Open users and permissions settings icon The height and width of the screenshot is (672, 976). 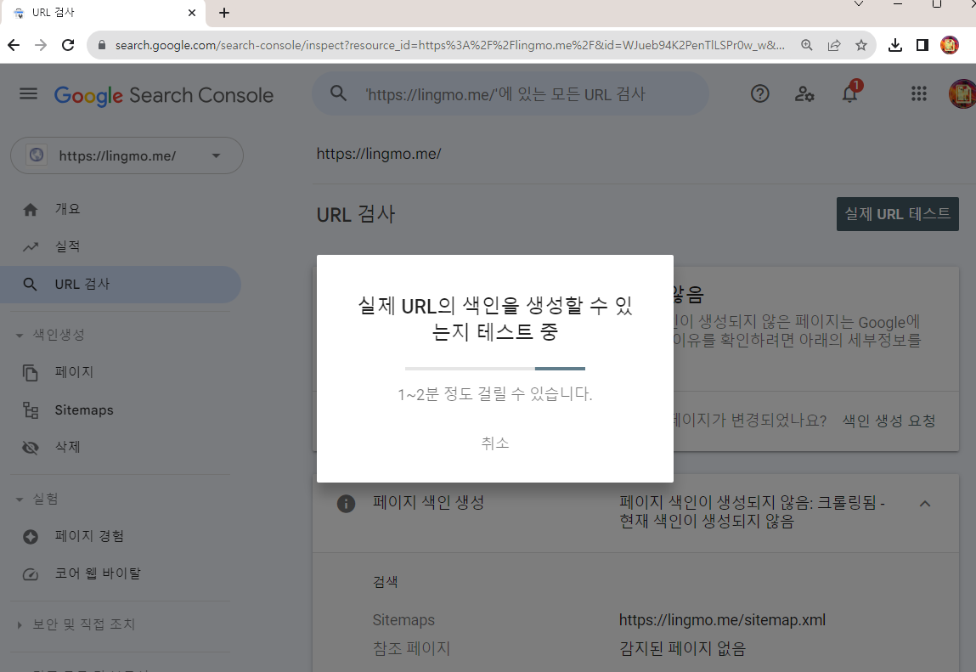(804, 94)
